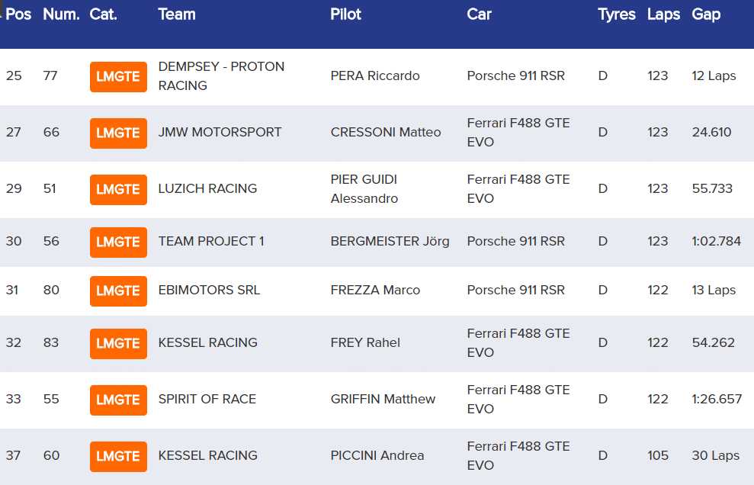Click the LMGTE badge for Ebimotors SRL
The image size is (754, 485).
[118, 291]
